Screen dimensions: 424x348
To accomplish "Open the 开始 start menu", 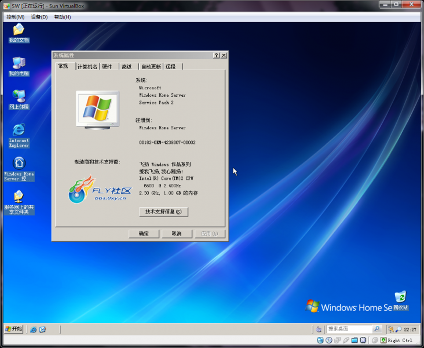I will (14, 329).
